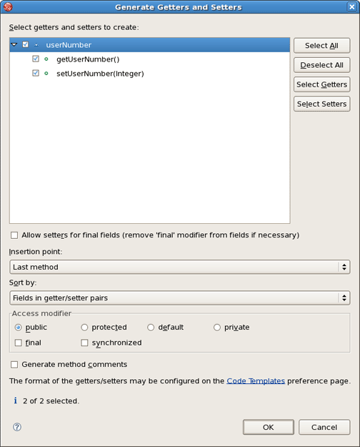The width and height of the screenshot is (360, 447).
Task: Enable Generate method comments
Action: coord(14,365)
